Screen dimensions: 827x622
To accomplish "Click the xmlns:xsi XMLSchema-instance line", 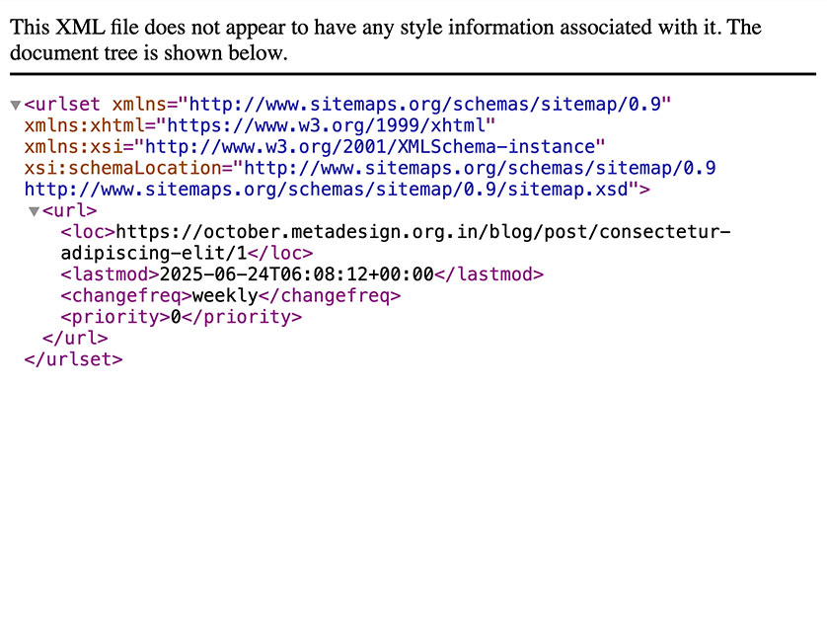I will click(315, 147).
